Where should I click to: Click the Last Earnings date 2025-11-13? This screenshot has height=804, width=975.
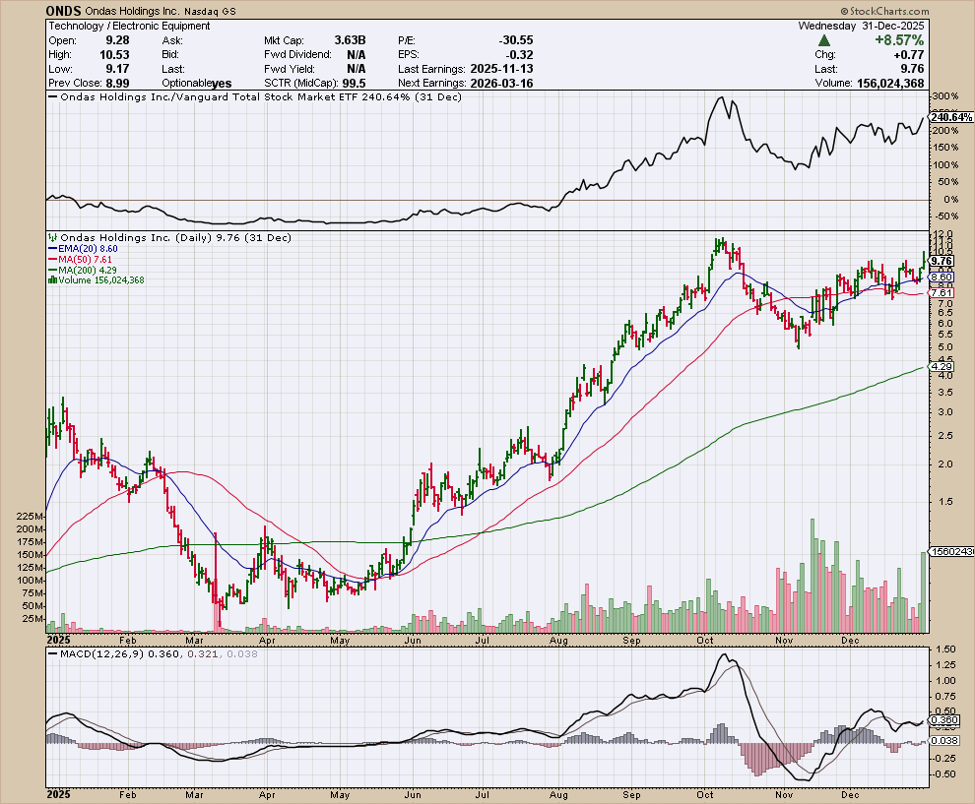click(x=502, y=69)
